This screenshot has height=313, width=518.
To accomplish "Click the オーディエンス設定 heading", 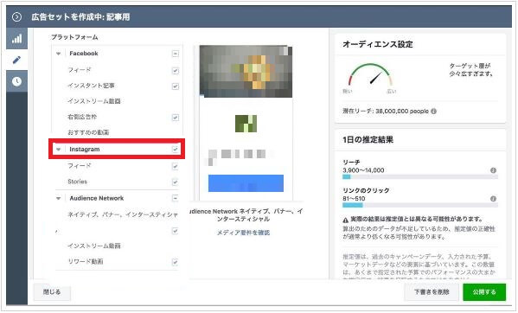I will pos(378,44).
